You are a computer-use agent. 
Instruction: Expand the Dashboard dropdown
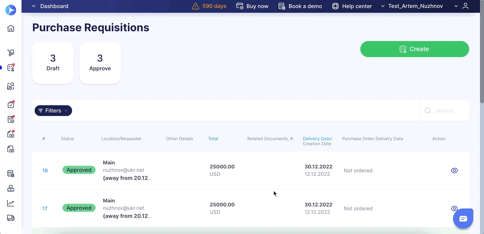(x=50, y=6)
